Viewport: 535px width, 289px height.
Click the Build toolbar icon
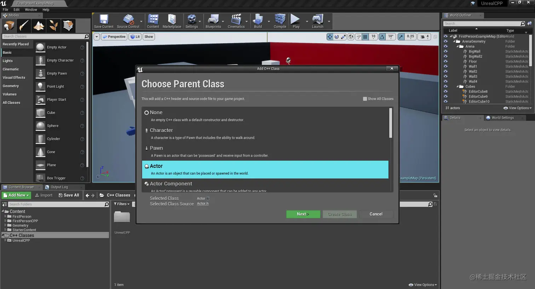point(258,21)
